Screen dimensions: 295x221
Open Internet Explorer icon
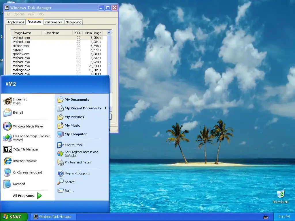pos(7,161)
